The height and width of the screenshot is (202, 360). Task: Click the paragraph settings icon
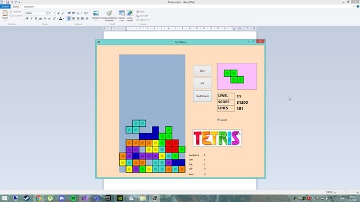tap(87, 19)
